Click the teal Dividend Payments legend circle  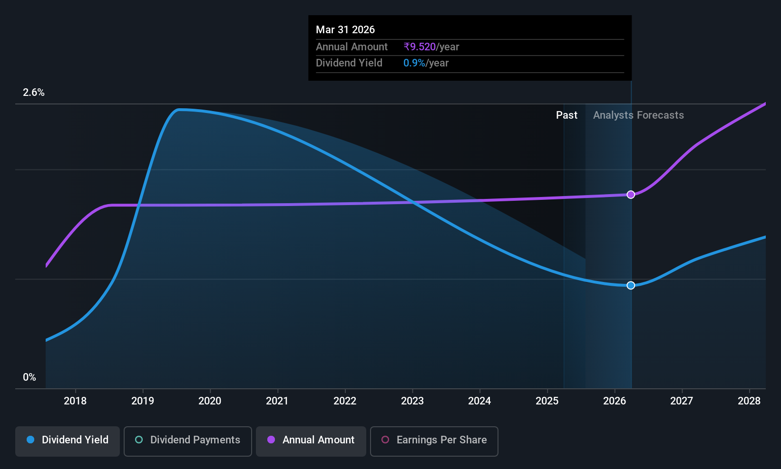click(x=139, y=440)
